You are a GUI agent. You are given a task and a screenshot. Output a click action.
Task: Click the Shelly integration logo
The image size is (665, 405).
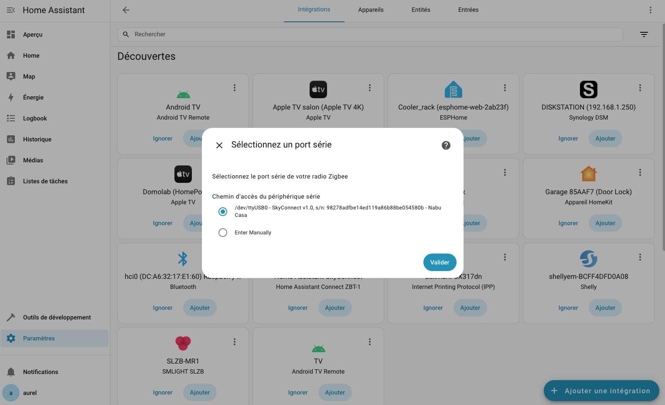588,259
